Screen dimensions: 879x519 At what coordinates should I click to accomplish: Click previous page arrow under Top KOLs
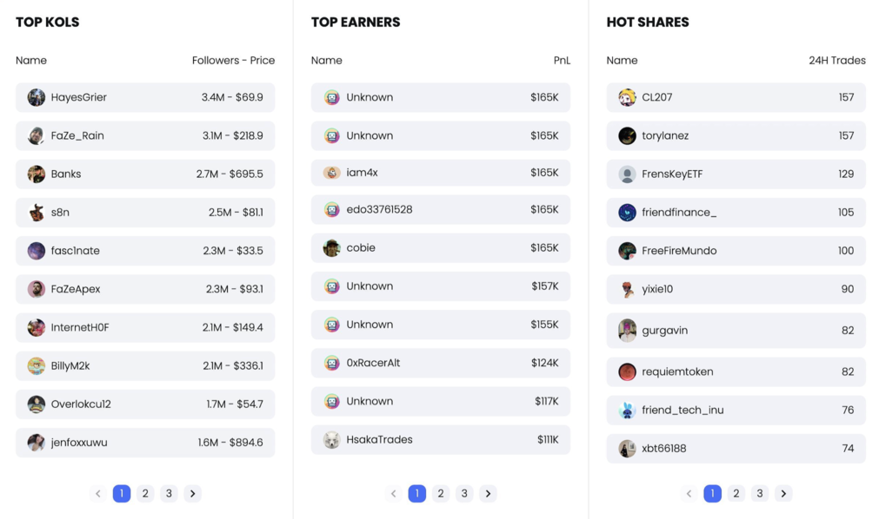click(98, 494)
